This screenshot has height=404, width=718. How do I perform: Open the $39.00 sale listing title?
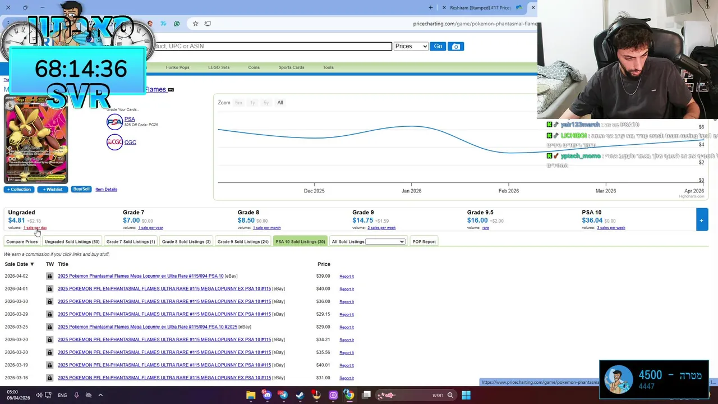pos(140,276)
